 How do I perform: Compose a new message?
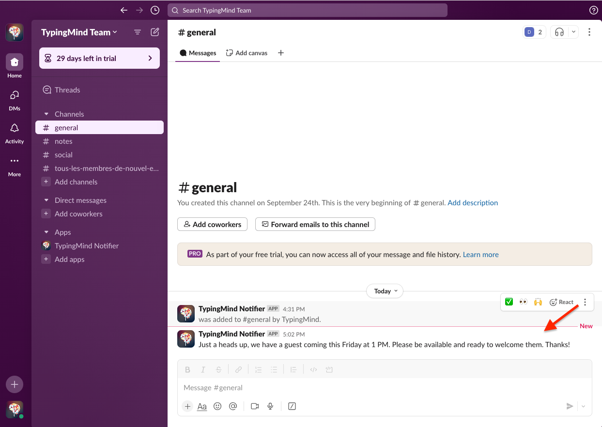(155, 32)
